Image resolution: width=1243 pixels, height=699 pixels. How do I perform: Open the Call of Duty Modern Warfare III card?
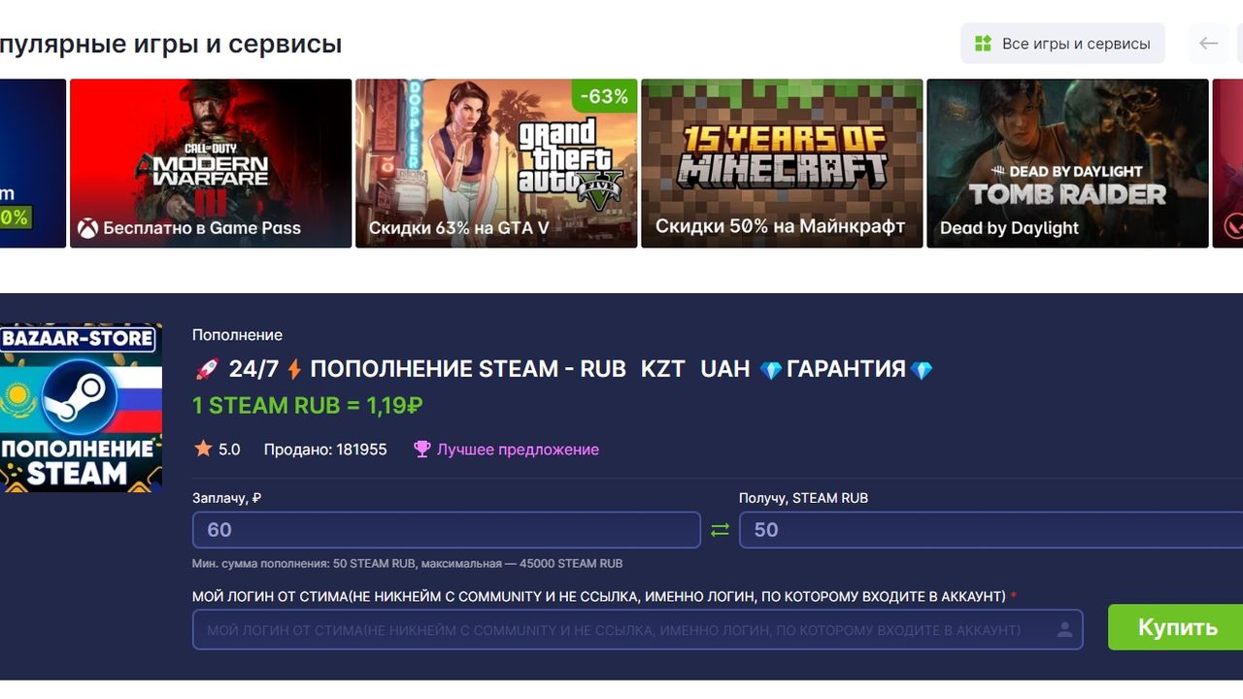[x=211, y=163]
